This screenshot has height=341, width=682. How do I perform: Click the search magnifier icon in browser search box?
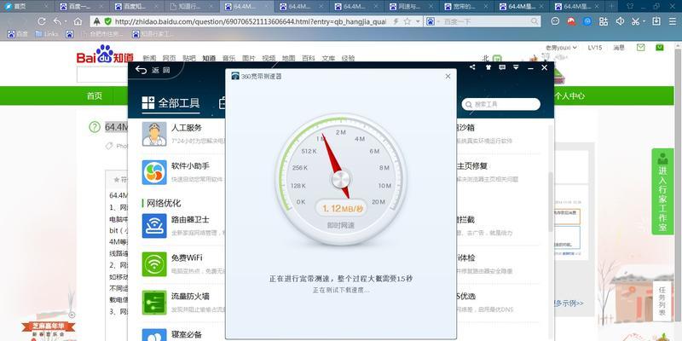click(x=535, y=21)
